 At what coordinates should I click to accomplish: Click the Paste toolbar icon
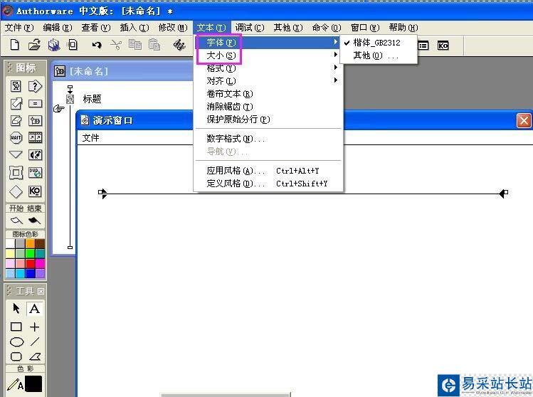(154, 45)
